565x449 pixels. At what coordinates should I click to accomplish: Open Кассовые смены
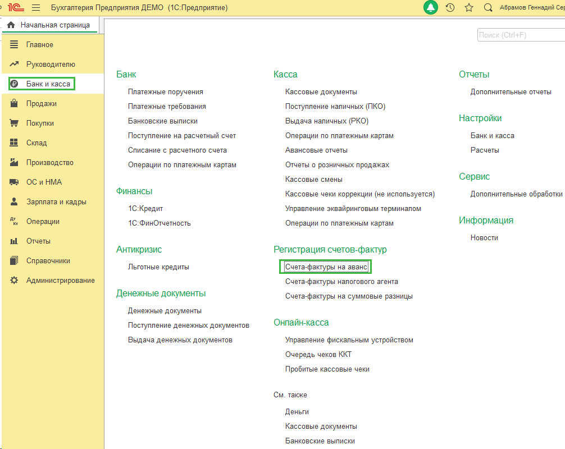tap(314, 179)
